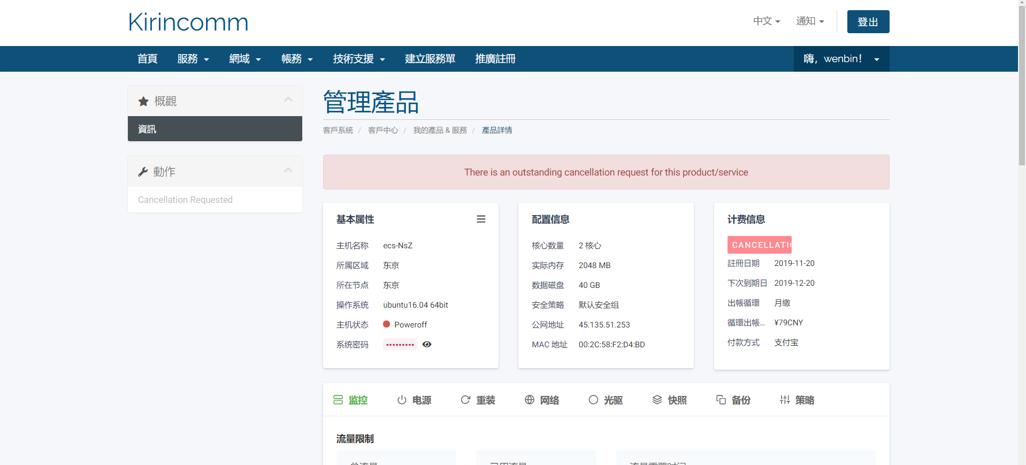
Task: Switch to the 快照 tab
Action: (x=670, y=400)
